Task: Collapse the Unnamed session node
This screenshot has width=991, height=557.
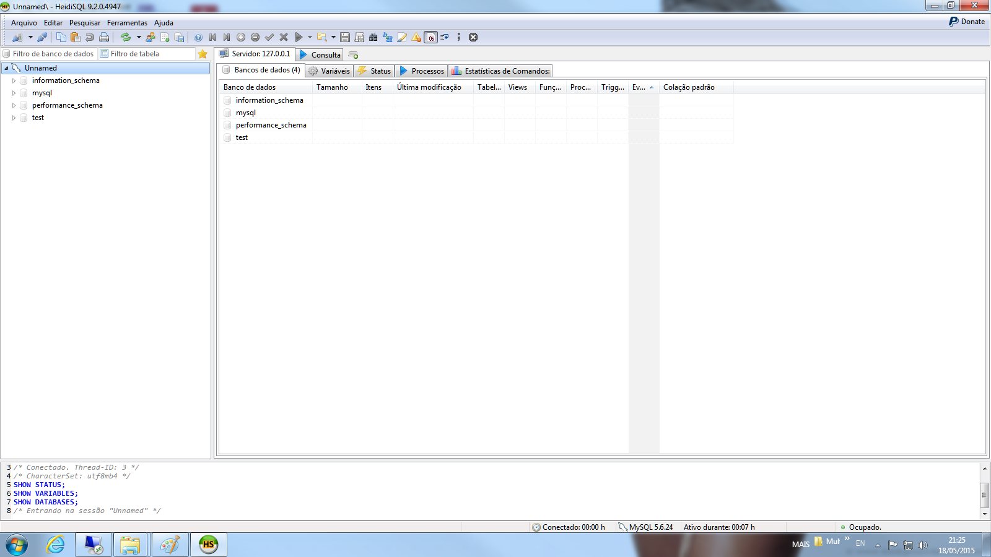Action: 6,68
